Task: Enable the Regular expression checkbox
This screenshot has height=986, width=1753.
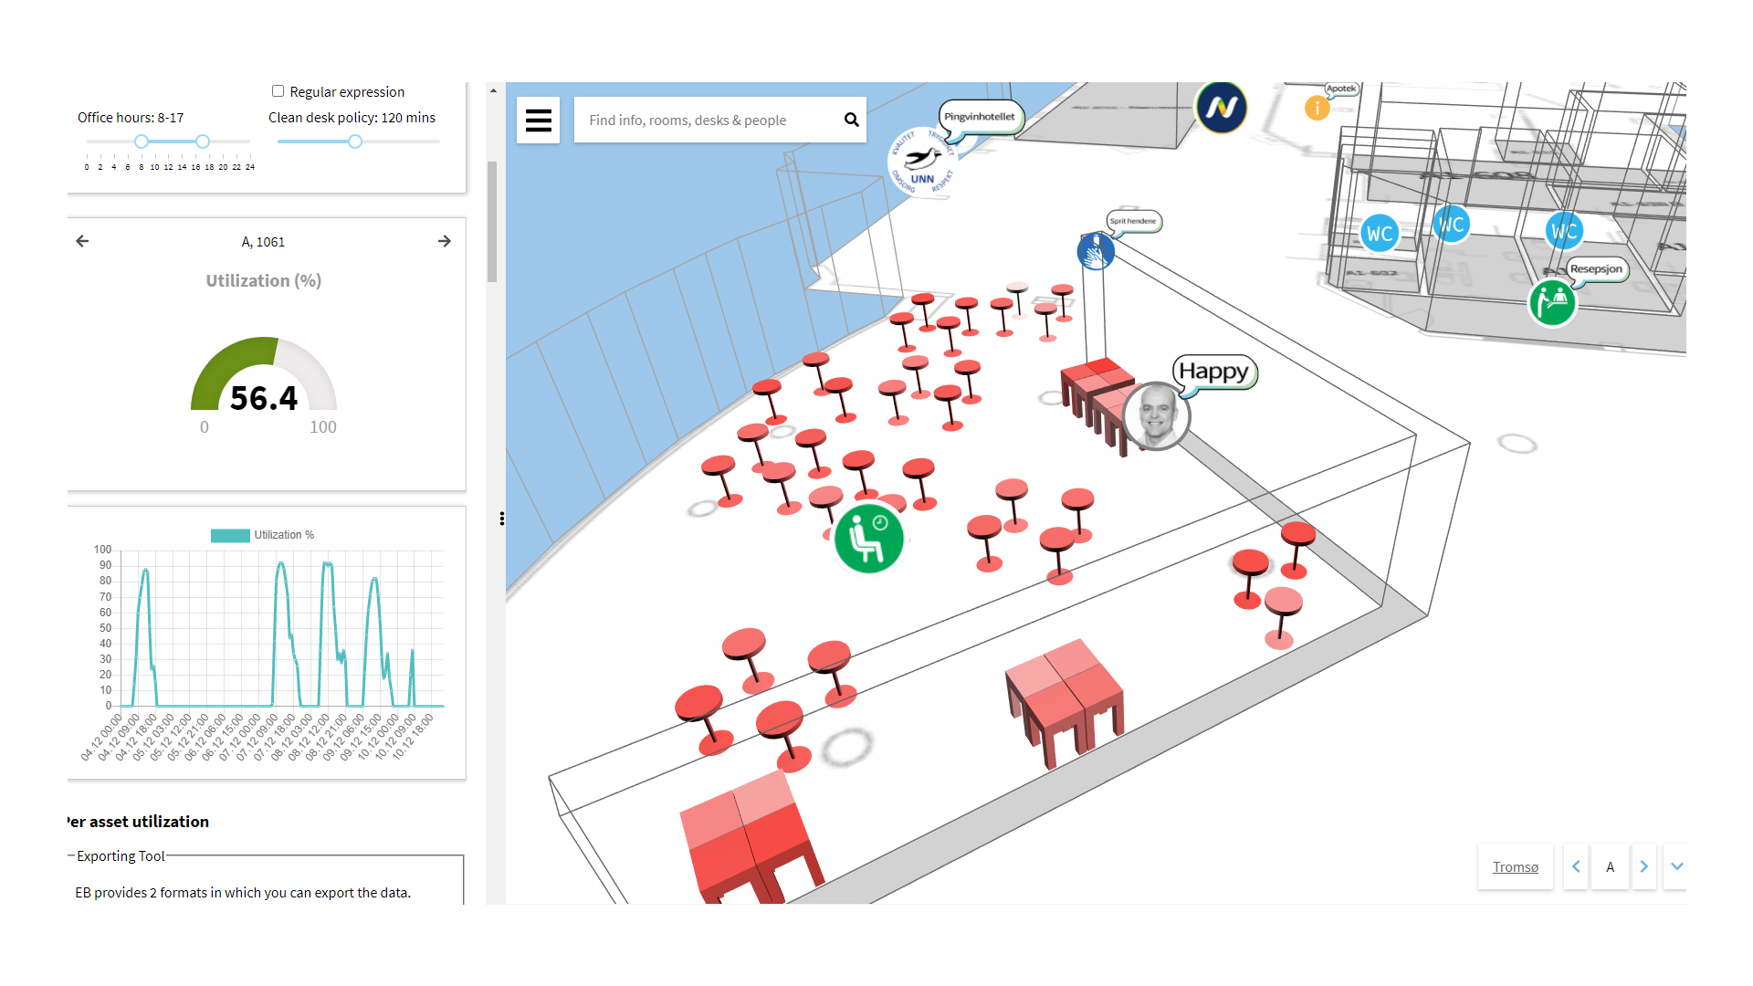Action: [278, 91]
